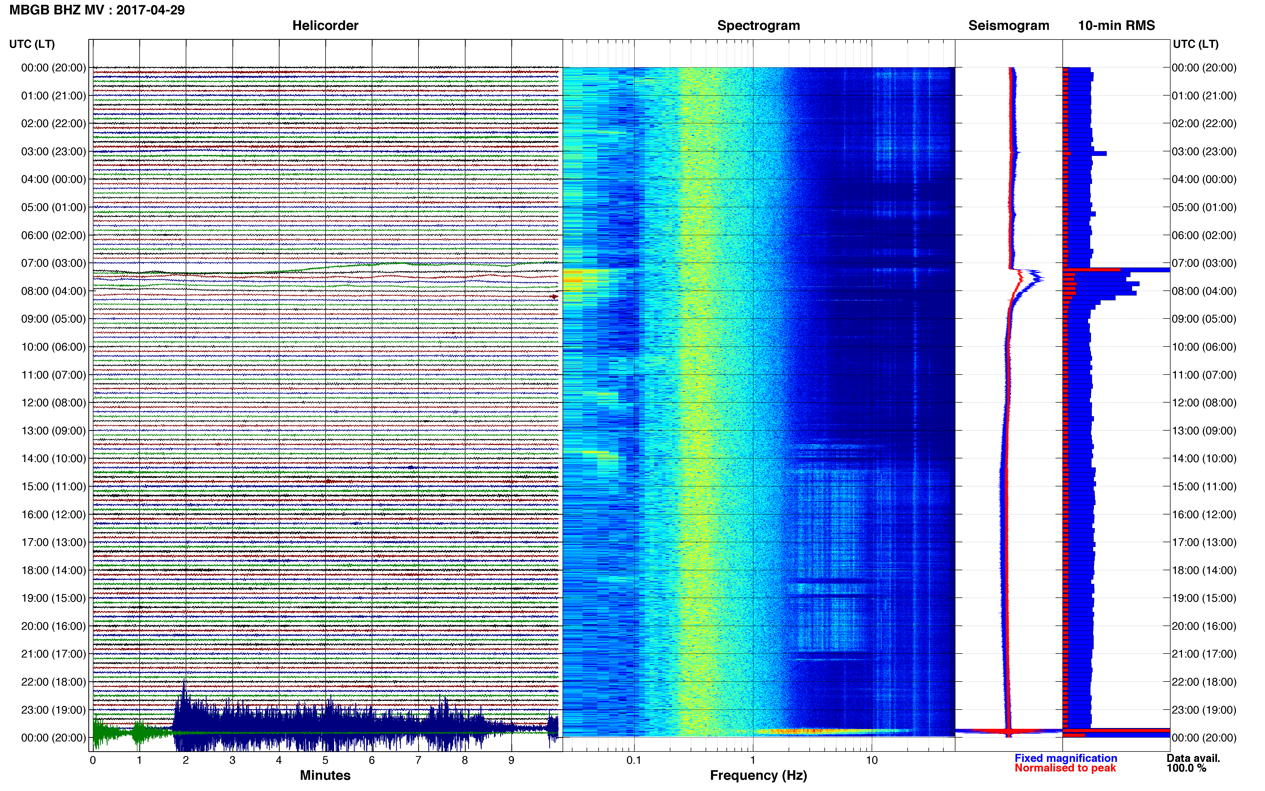
Task: Click the right 'UTC (LT)' axis label
Action: [1195, 44]
